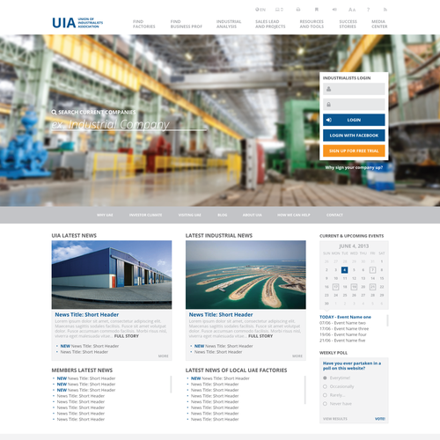Viewport: 440px width, 440px height.
Task: Click Sign Up for Free Trial
Action: click(354, 150)
